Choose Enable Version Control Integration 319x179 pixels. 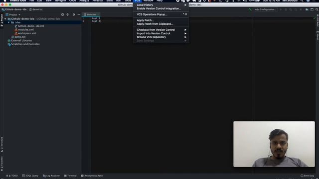click(160, 8)
